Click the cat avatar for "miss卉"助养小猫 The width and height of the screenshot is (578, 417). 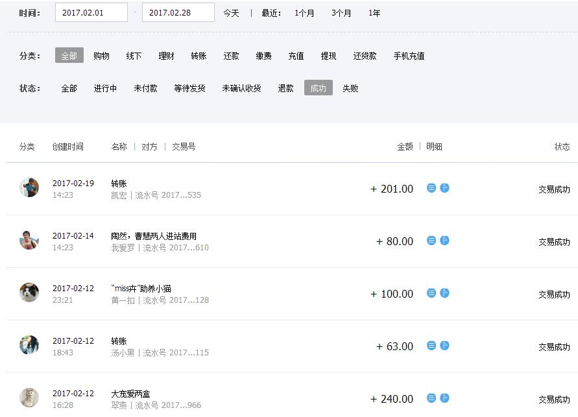click(x=29, y=292)
